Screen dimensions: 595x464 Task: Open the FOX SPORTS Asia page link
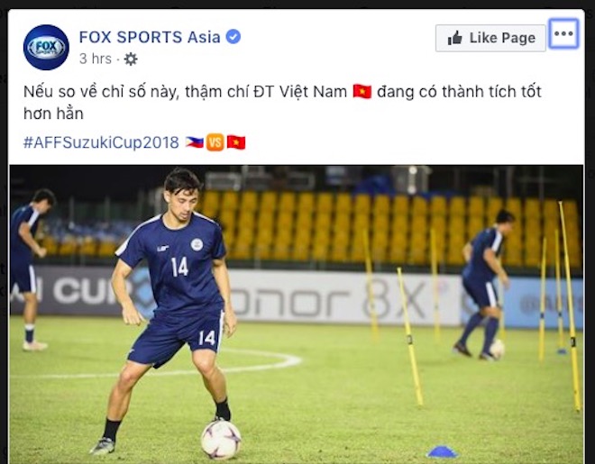pos(150,37)
